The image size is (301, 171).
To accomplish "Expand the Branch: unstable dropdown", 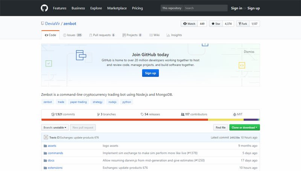I will pos(55,127).
